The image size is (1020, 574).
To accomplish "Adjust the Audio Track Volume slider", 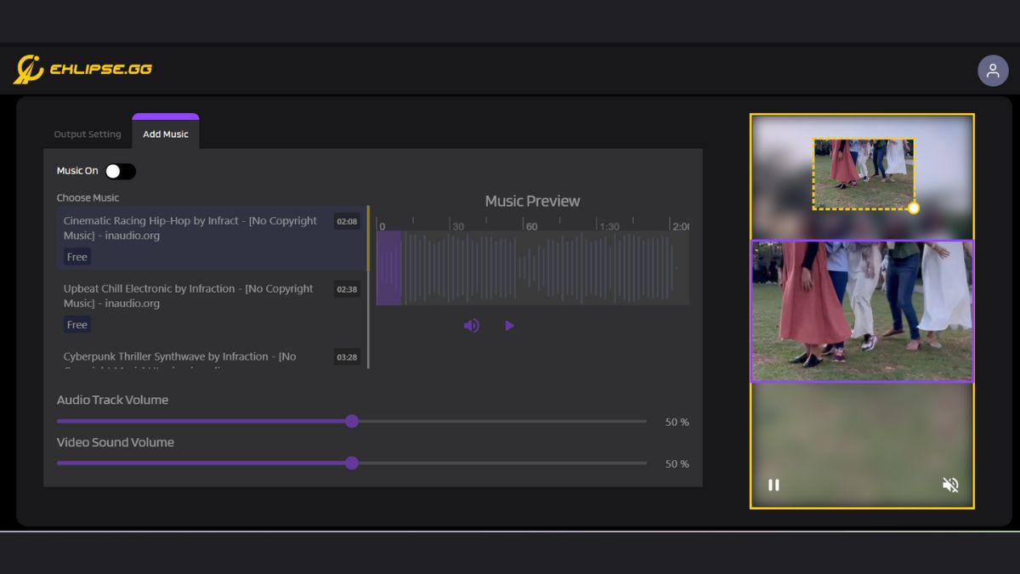I will point(352,421).
